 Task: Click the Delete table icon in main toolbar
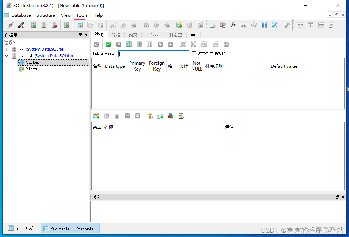100,25
